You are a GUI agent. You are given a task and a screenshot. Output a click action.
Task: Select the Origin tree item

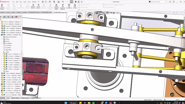tap(7, 52)
